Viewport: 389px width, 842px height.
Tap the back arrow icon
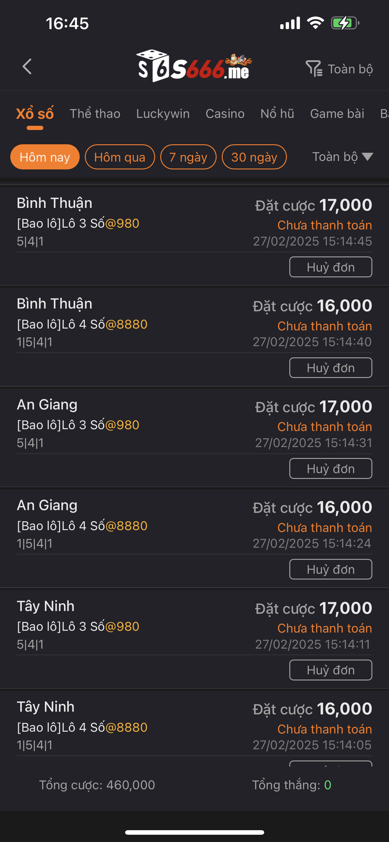[x=27, y=67]
